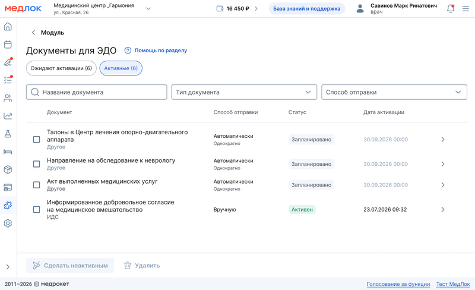This screenshot has width=475, height=290.
Task: Open the laboratory flask sidebar icon
Action: [8, 134]
